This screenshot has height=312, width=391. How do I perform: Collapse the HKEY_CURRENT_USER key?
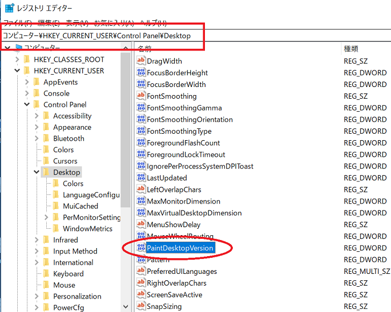[x=17, y=70]
